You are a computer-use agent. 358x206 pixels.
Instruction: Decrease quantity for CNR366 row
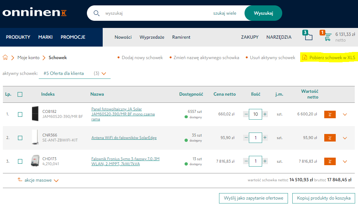coord(246,138)
